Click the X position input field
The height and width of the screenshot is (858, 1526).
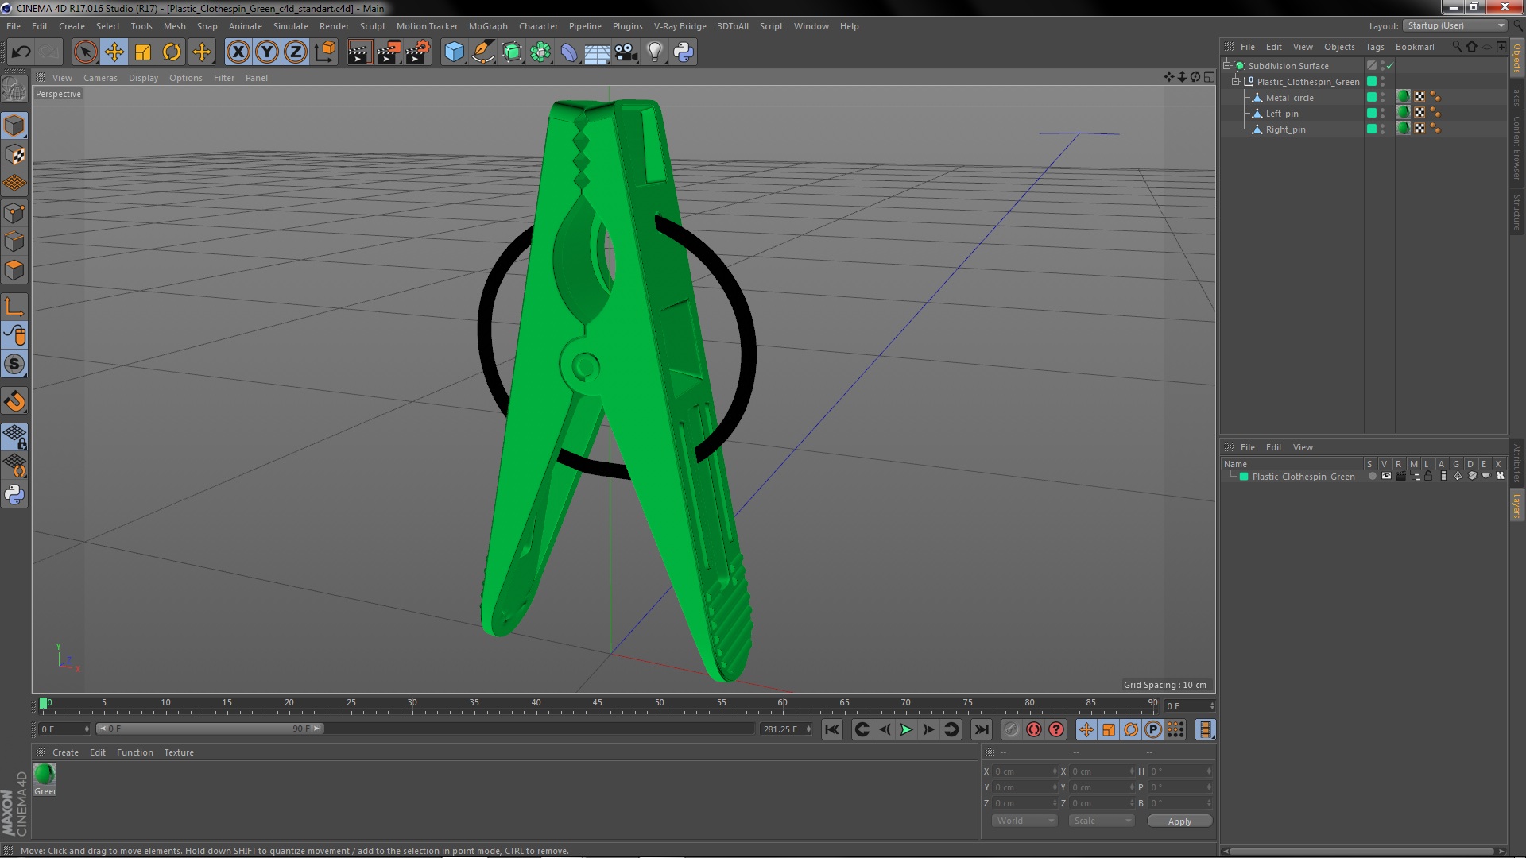[1024, 771]
